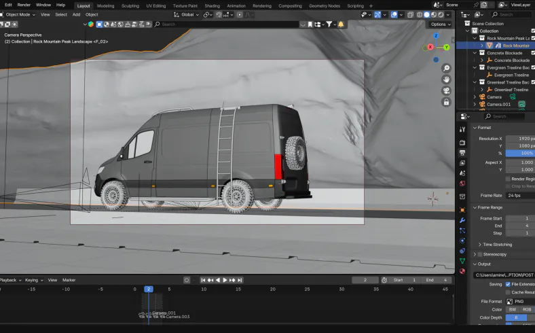Click the play animation button
535x333 pixels.
225,280
